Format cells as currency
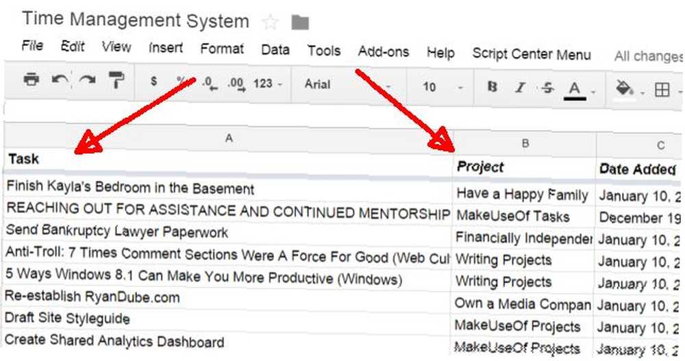 [153, 82]
